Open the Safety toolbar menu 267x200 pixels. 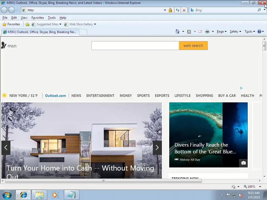235,32
